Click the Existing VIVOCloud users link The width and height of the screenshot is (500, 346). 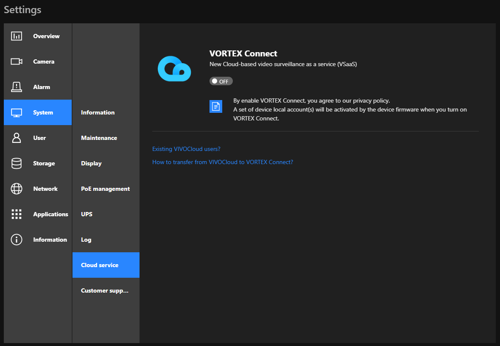tap(186, 149)
